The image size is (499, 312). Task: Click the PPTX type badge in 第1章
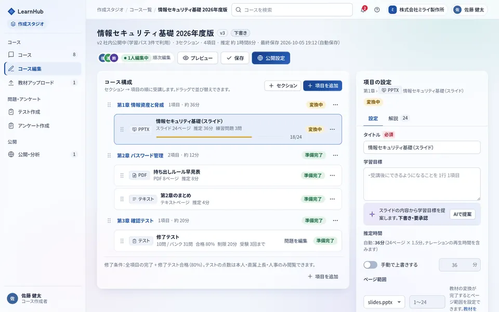click(x=141, y=129)
